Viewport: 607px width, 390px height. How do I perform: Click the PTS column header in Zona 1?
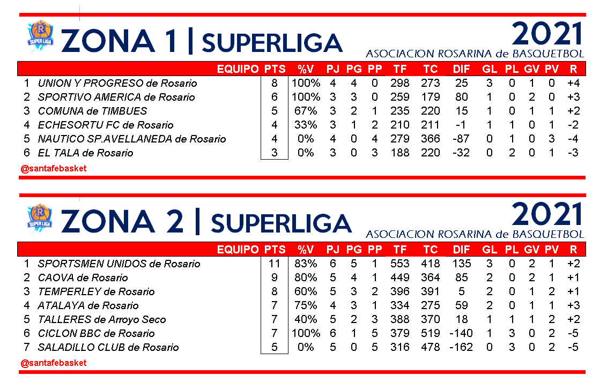click(275, 69)
